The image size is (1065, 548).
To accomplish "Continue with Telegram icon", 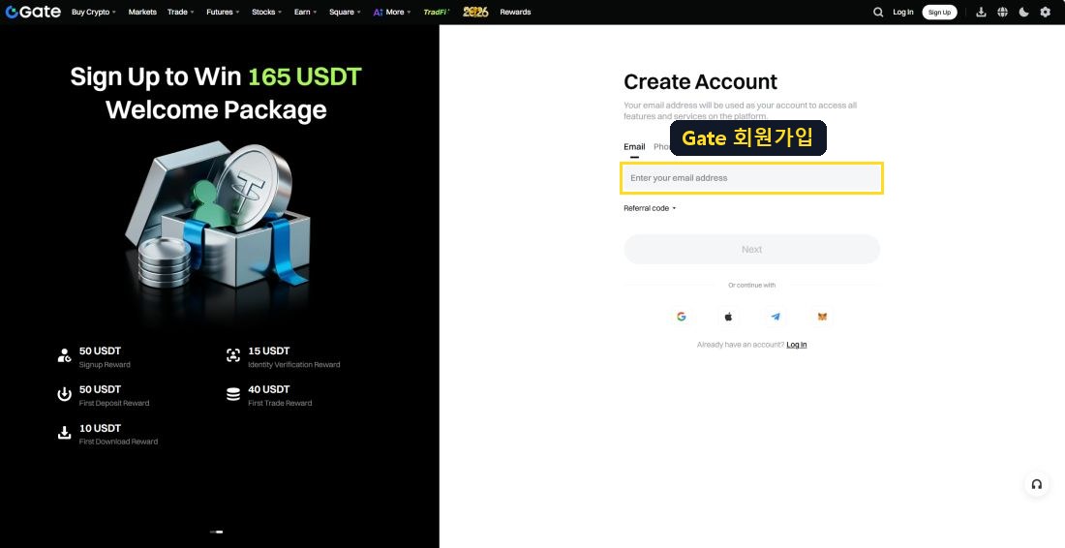I will tap(775, 317).
